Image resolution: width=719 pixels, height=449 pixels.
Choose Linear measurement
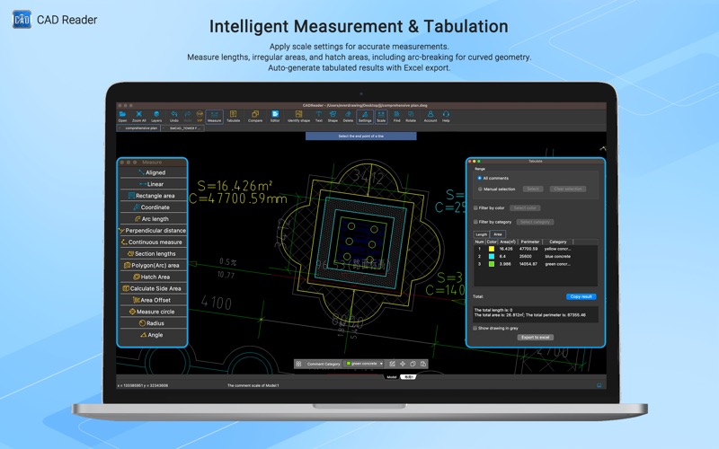[153, 184]
